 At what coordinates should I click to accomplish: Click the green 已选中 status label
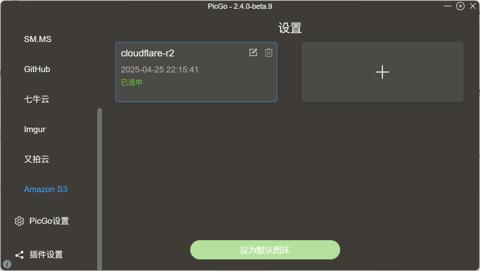[132, 82]
